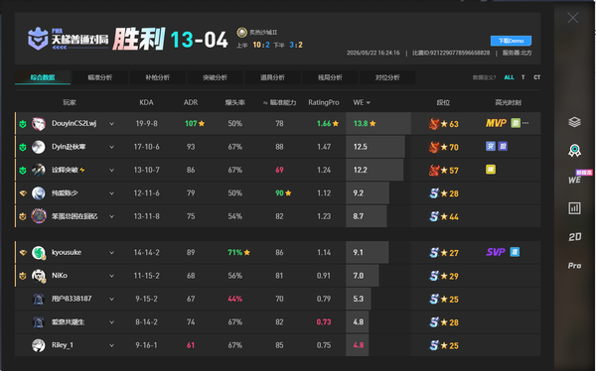Expand details chevron in 13-11-8 row

point(111,216)
